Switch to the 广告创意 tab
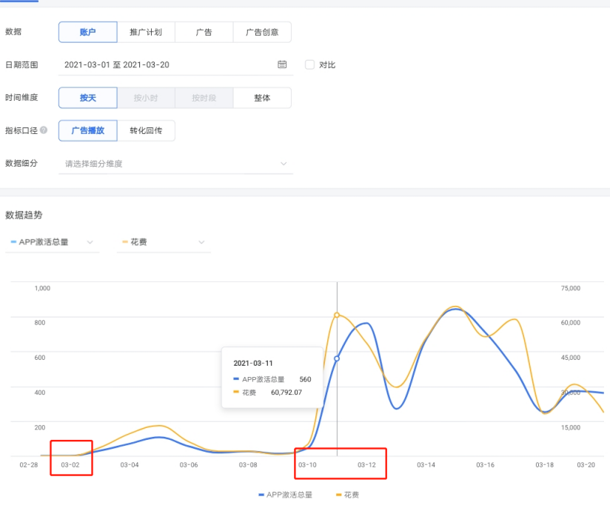 (262, 32)
